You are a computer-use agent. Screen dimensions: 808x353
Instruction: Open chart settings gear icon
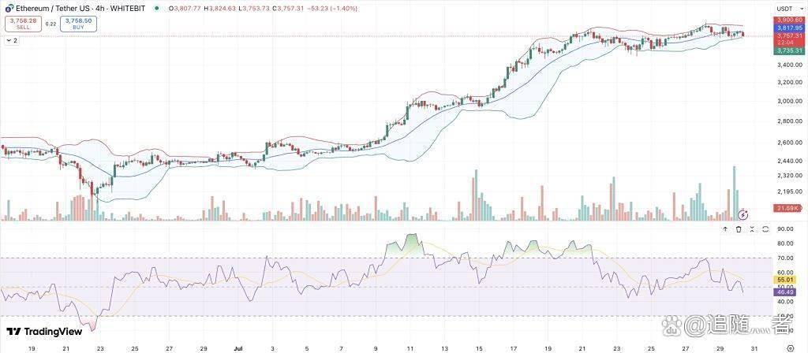click(x=791, y=347)
